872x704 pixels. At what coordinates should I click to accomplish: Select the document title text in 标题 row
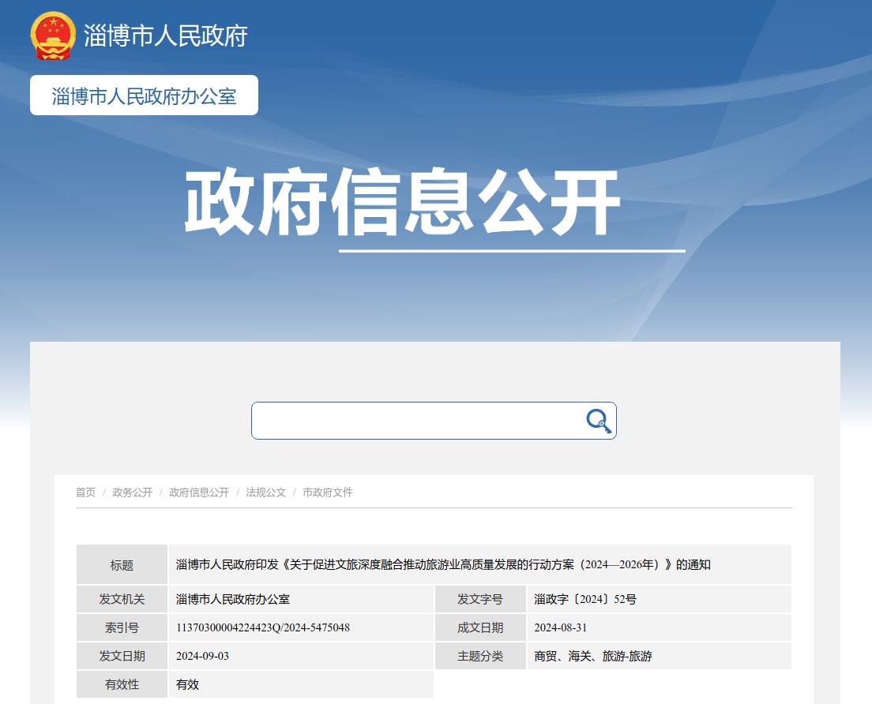pyautogui.click(x=443, y=564)
